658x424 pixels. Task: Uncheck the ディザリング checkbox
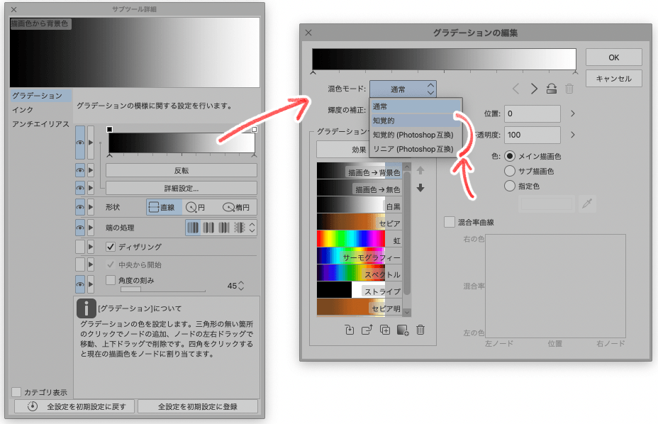pos(111,247)
